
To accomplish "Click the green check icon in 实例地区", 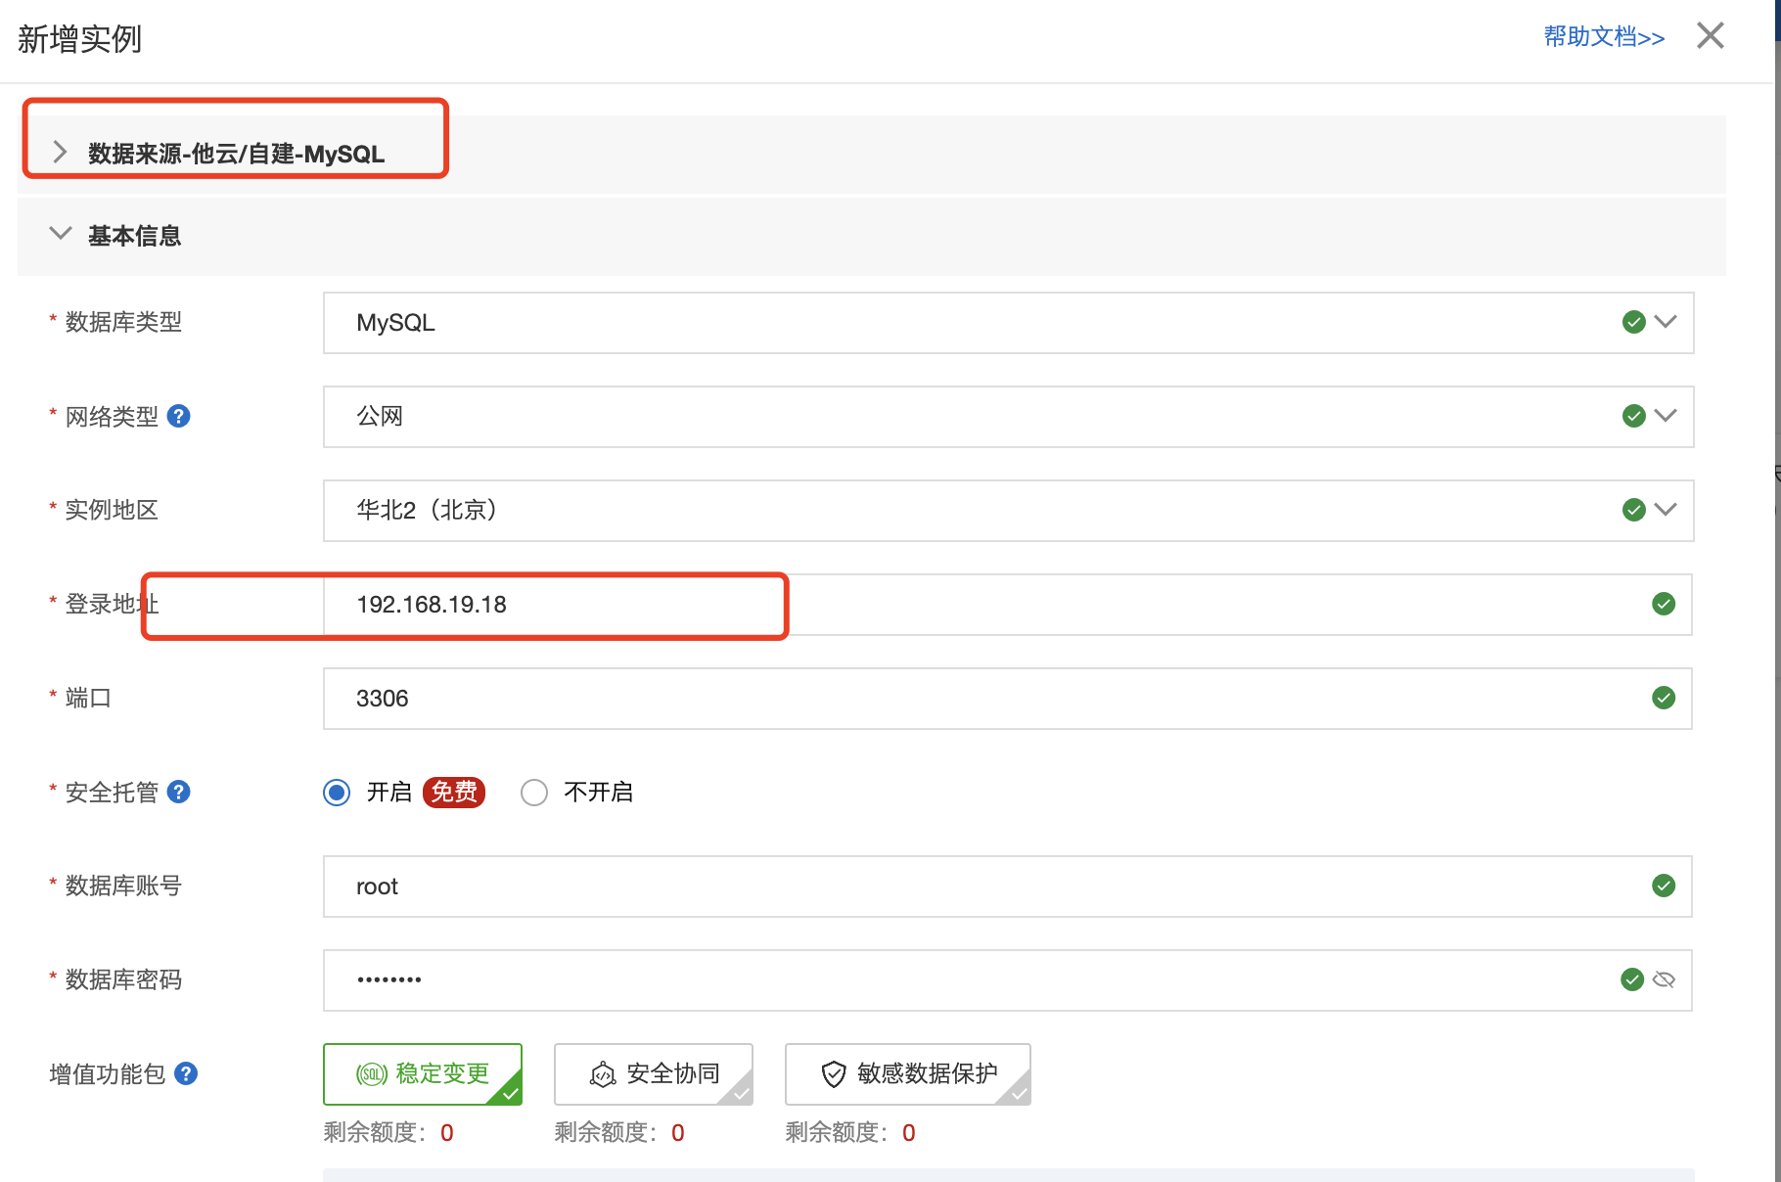I will (1633, 510).
